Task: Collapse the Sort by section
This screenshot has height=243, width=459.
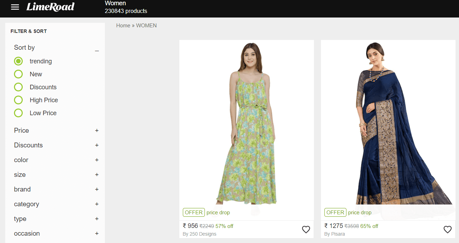Action: [97, 51]
